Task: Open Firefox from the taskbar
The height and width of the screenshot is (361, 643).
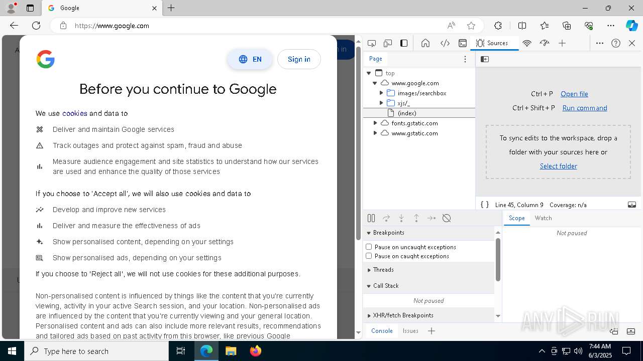Action: 255,351
